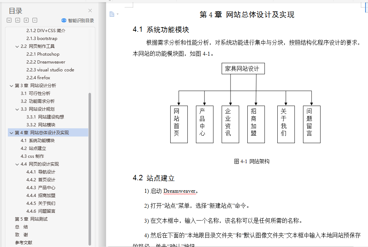Go to 4.4.6 问题留言

tap(41, 211)
